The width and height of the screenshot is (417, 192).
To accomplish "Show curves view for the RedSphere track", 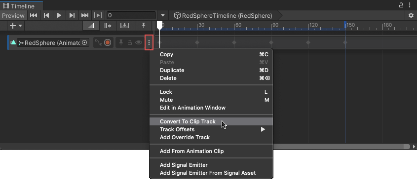I will pyautogui.click(x=99, y=42).
